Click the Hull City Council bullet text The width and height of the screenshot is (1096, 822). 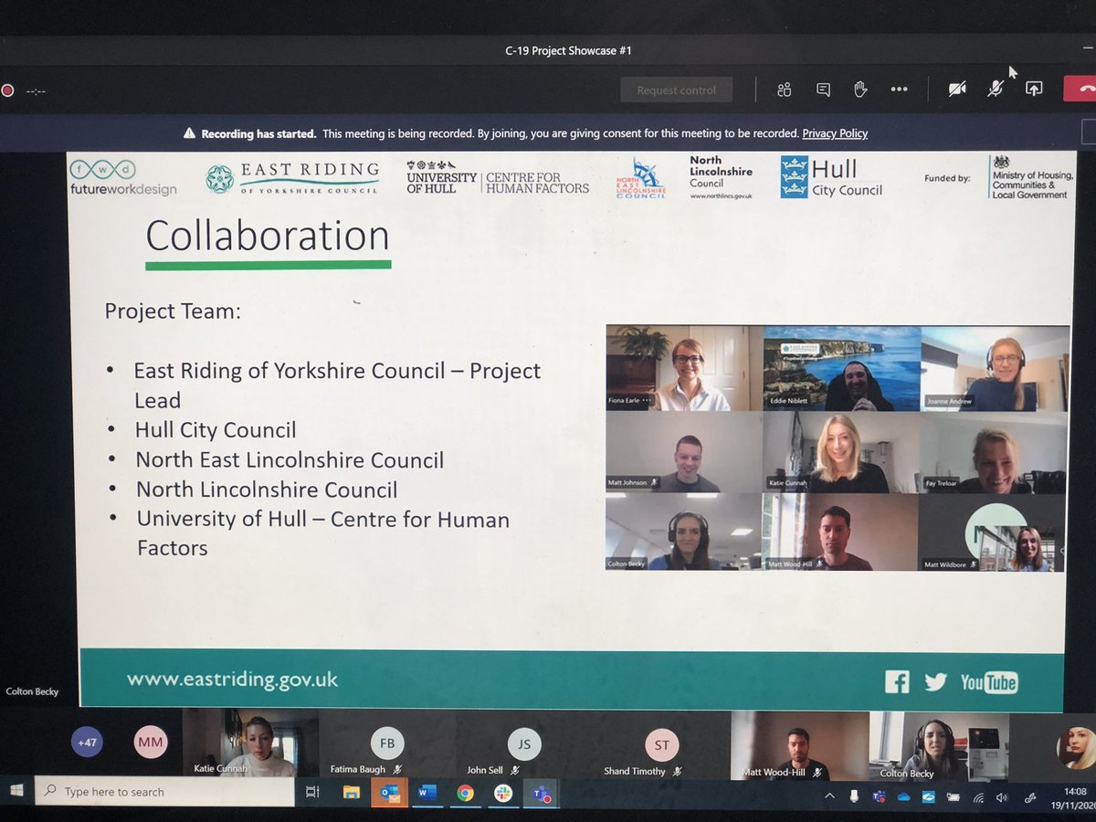[216, 429]
